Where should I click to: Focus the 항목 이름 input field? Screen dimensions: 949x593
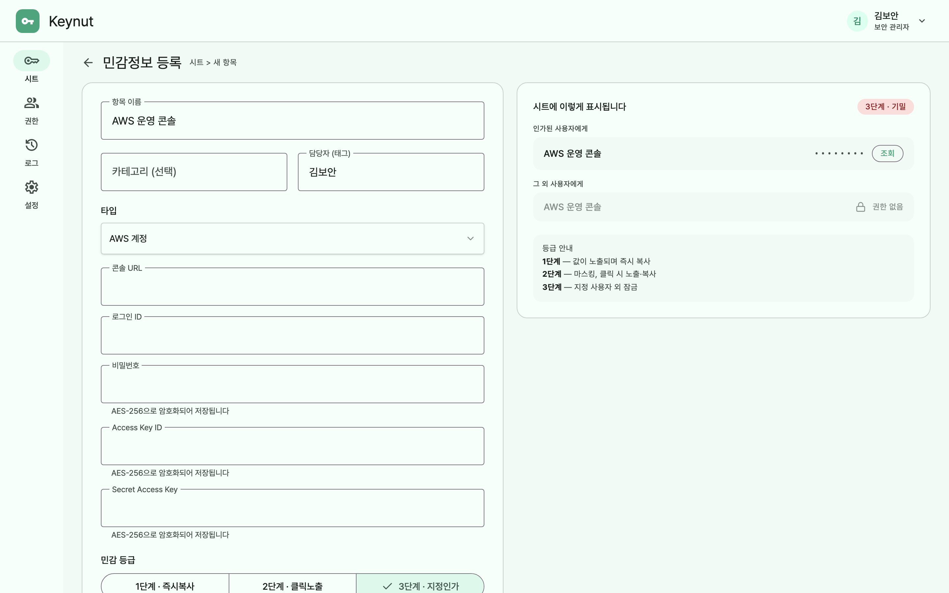293,121
